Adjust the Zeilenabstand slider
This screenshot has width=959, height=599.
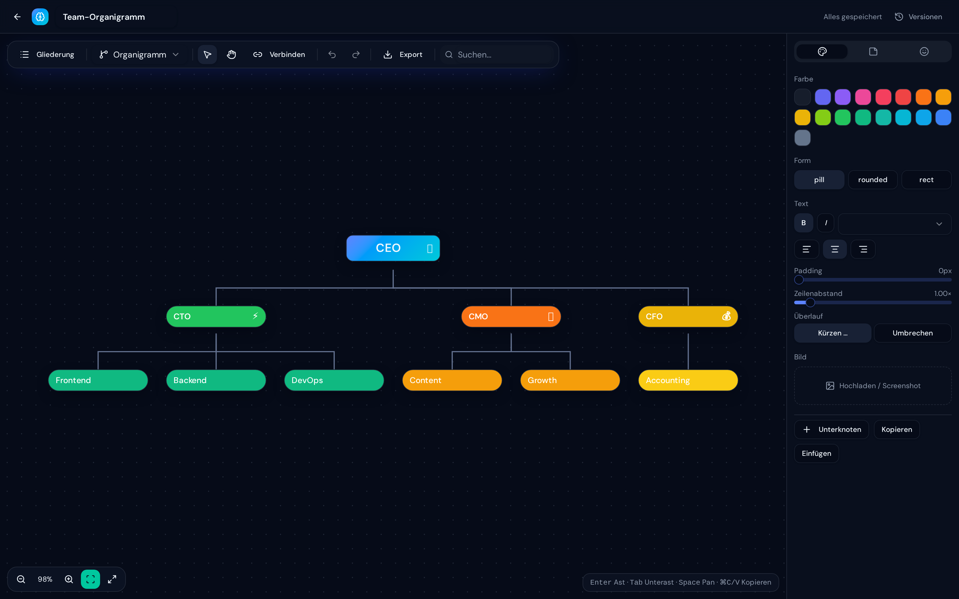click(873, 303)
